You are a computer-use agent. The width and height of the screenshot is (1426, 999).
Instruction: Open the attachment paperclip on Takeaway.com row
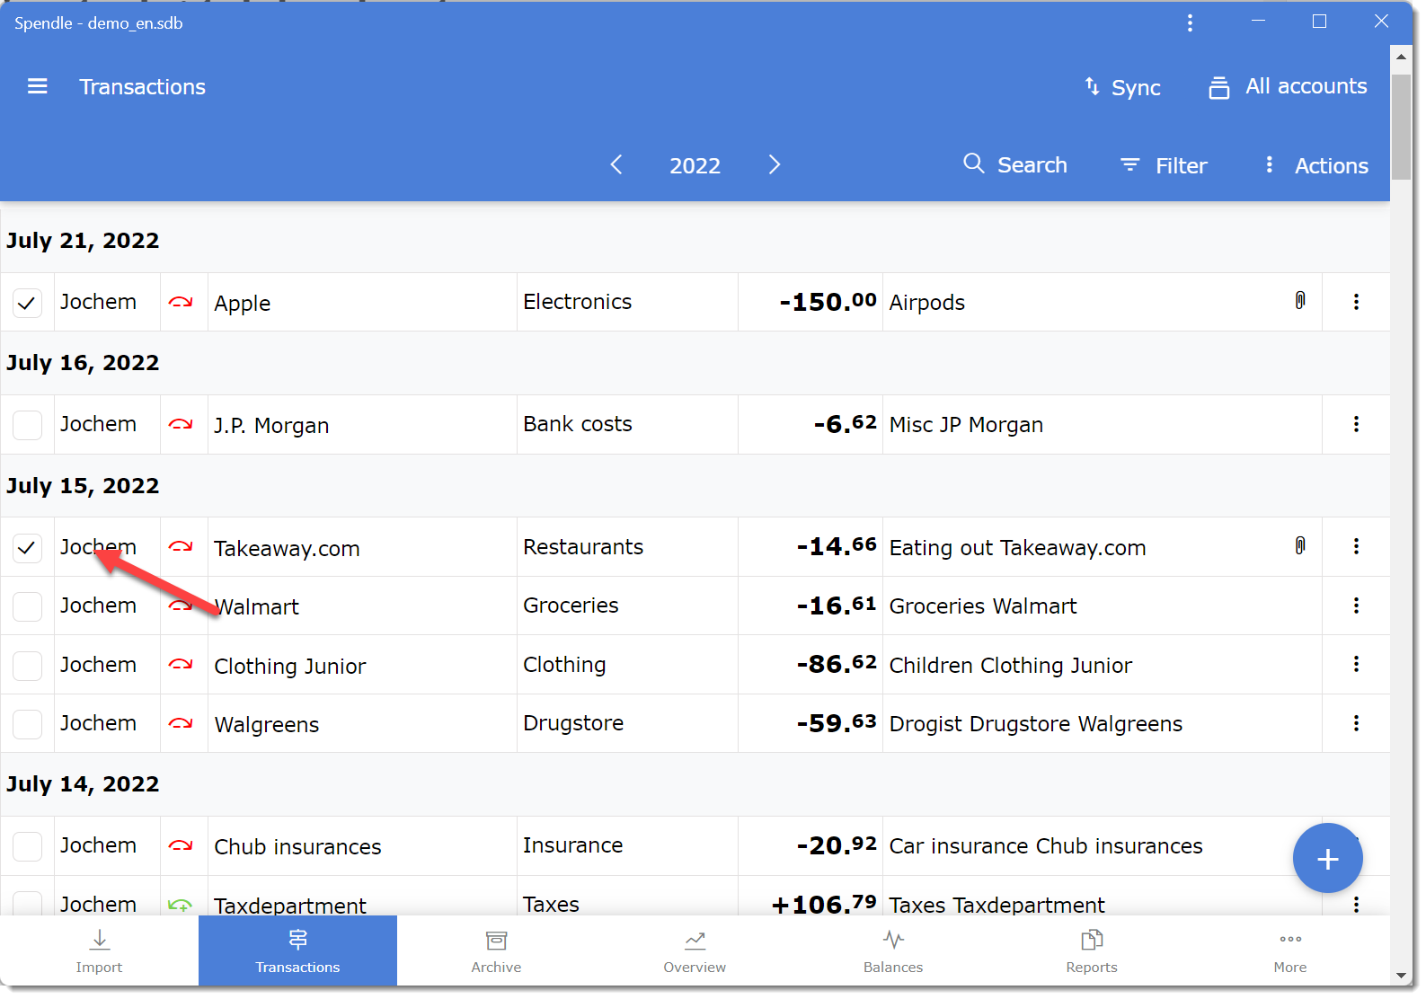pos(1299,545)
